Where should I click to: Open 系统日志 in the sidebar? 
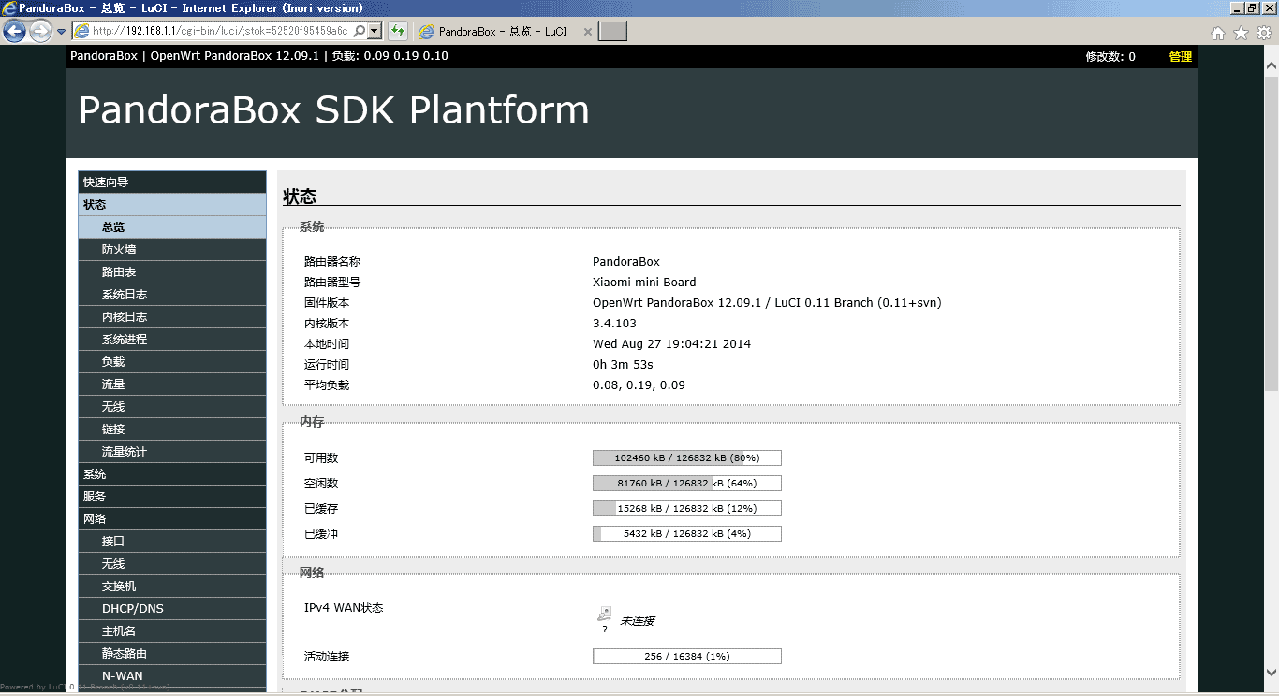pos(172,294)
